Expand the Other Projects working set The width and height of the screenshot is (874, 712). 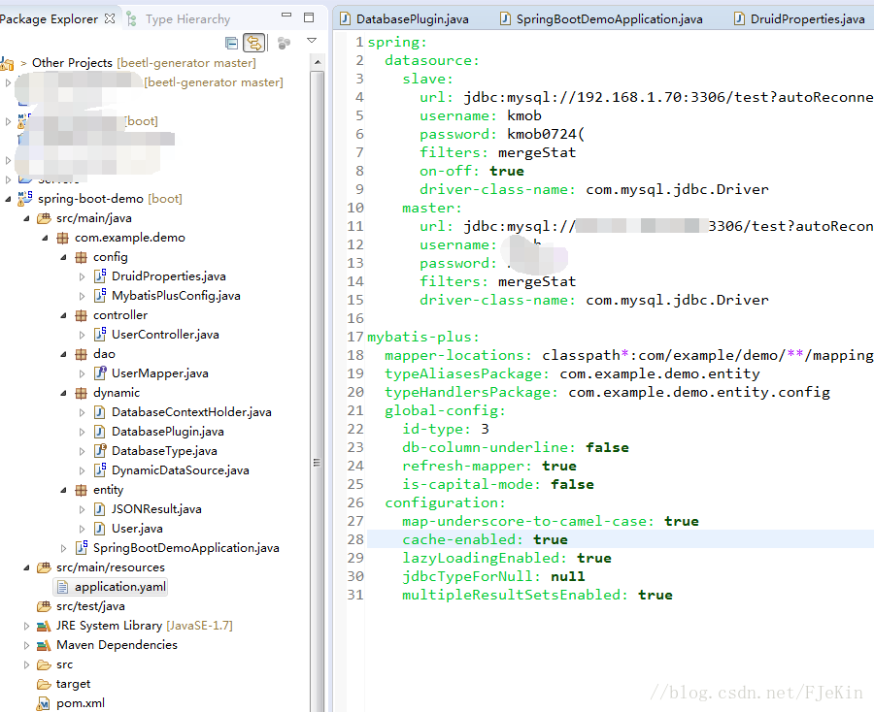tap(23, 63)
